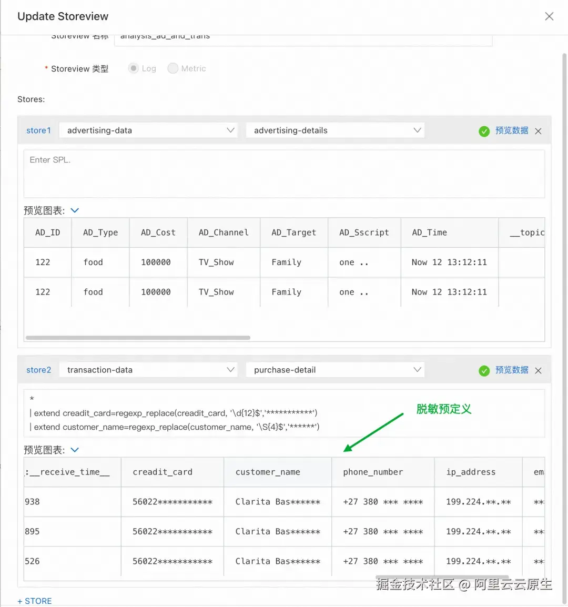Click the Storeview name input field
The height and width of the screenshot is (607, 568).
click(x=303, y=41)
